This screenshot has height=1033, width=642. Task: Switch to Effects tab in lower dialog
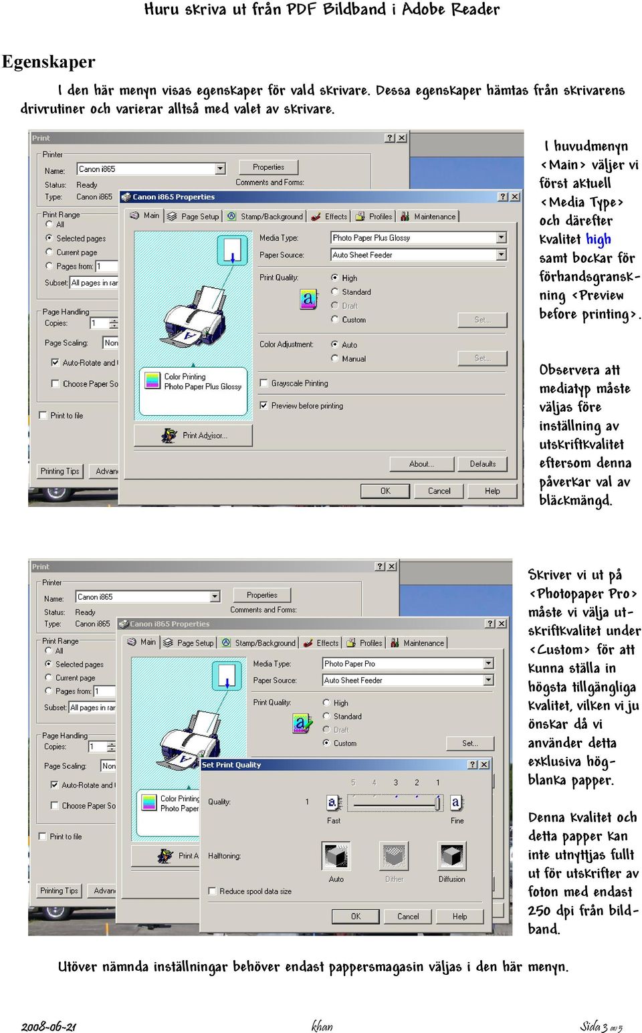[321, 643]
